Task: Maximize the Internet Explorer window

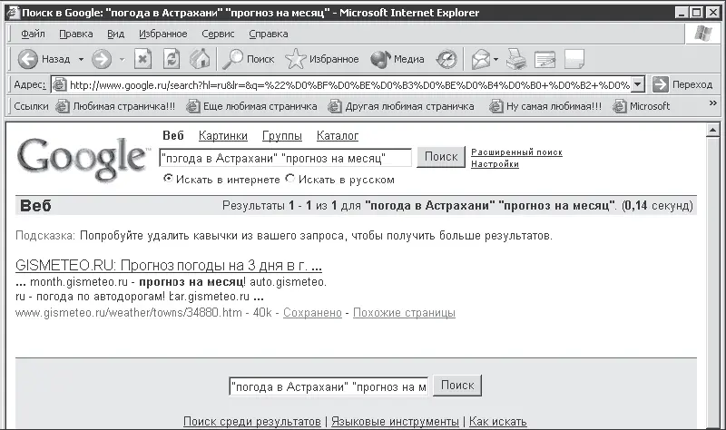Action: point(697,13)
